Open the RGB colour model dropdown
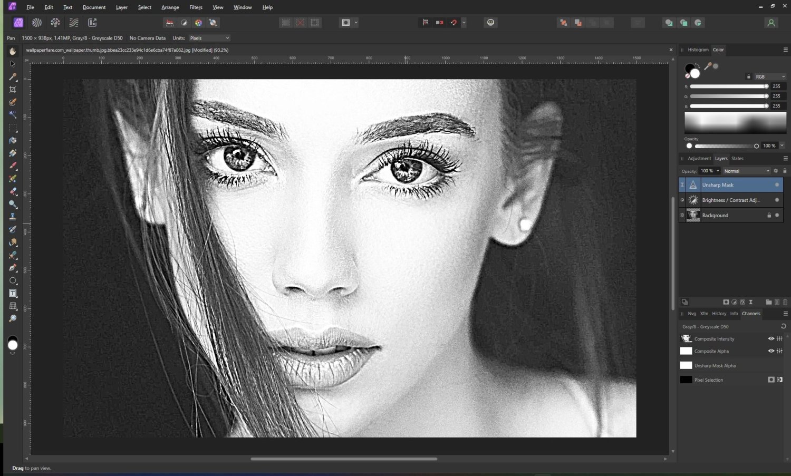 [770, 76]
